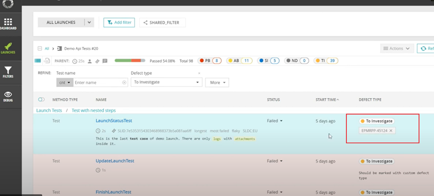Remove the EPMRPP-45124 issue tag

[x=391, y=131]
